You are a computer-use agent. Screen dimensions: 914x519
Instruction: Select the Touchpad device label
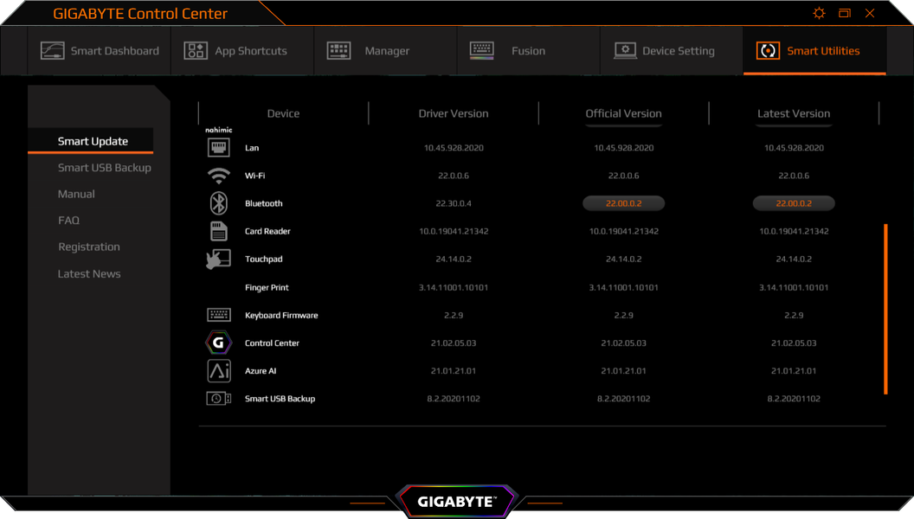(x=263, y=259)
